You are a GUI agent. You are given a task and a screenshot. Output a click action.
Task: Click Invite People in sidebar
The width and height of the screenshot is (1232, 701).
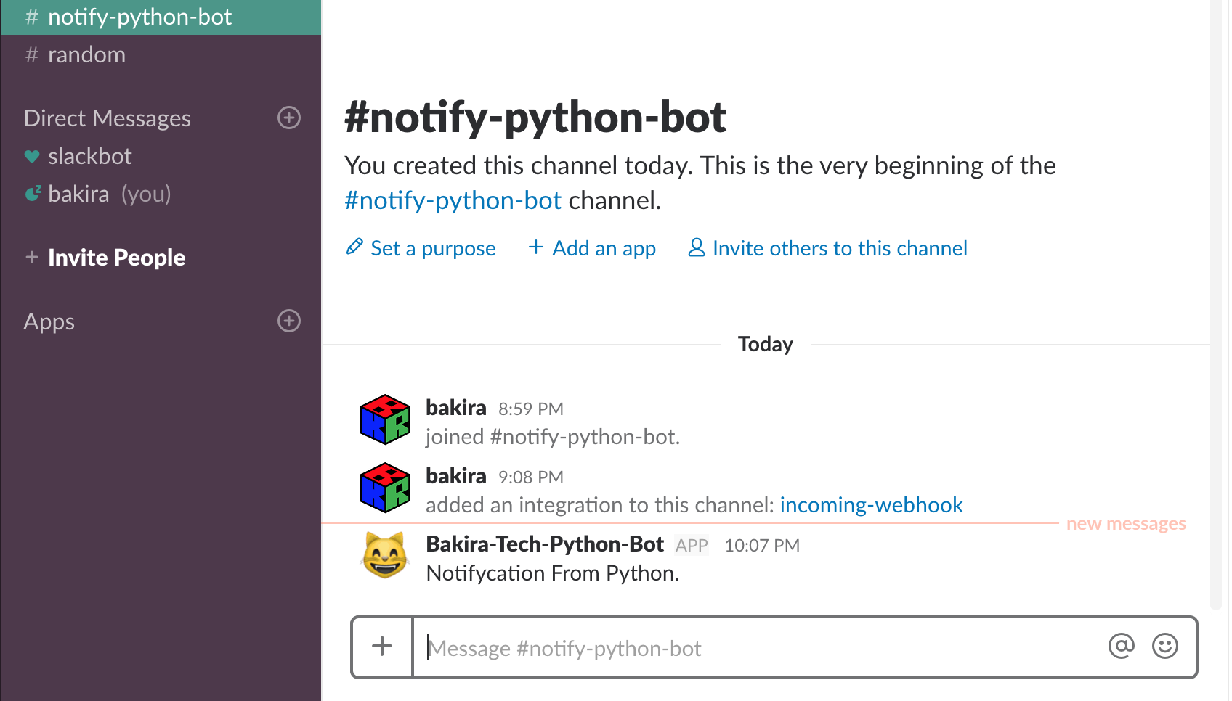point(116,258)
